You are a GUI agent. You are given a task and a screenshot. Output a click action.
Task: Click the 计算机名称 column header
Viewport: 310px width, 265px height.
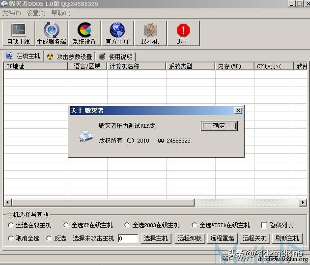pos(137,66)
